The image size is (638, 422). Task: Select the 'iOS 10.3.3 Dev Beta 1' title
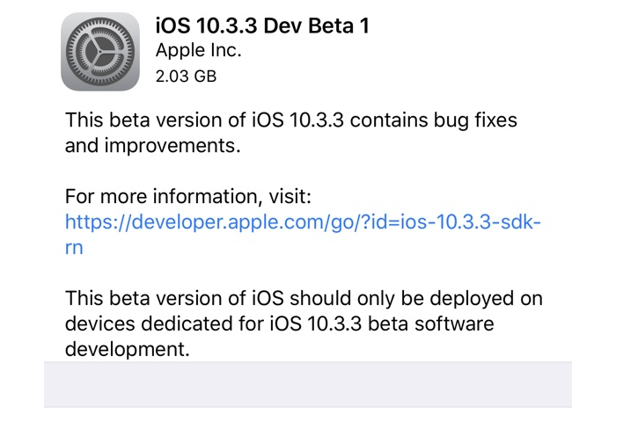[261, 25]
